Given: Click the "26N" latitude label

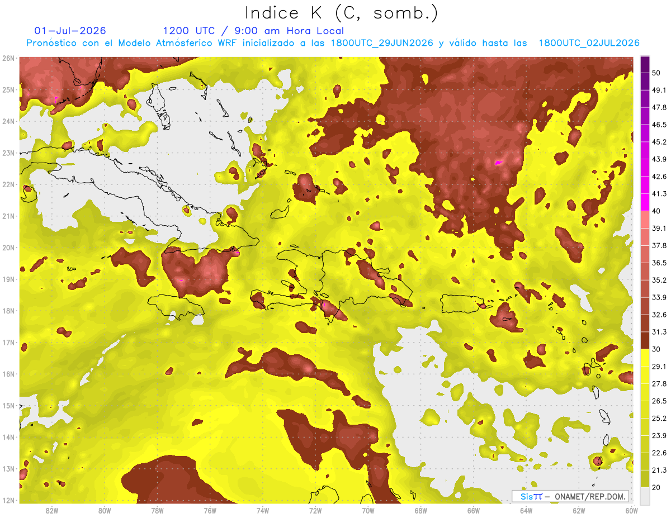Looking at the screenshot, I should (x=8, y=58).
